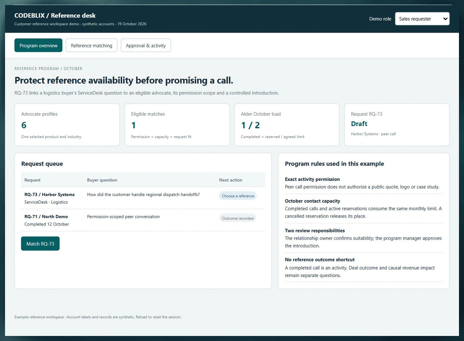Select the RQ-71 / North Demo row title
Image resolution: width=464 pixels, height=341 pixels.
(46, 216)
